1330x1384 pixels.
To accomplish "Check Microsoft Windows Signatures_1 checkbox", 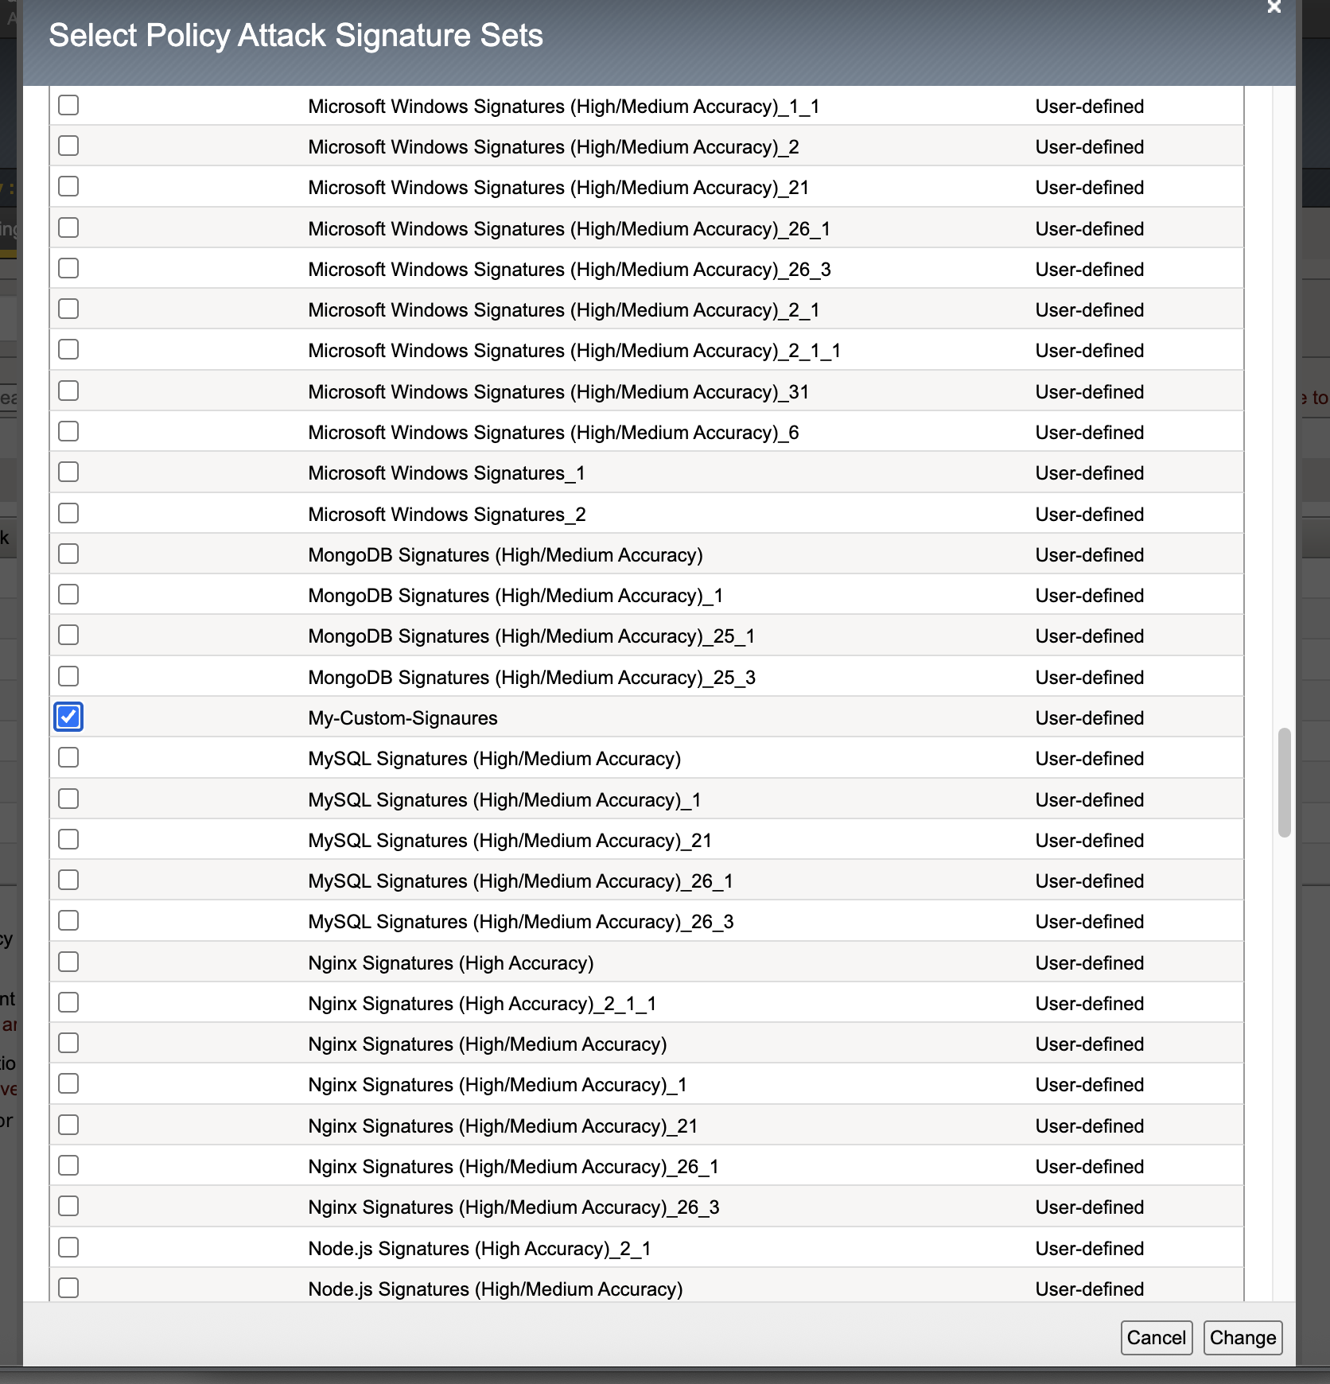I will tap(68, 472).
